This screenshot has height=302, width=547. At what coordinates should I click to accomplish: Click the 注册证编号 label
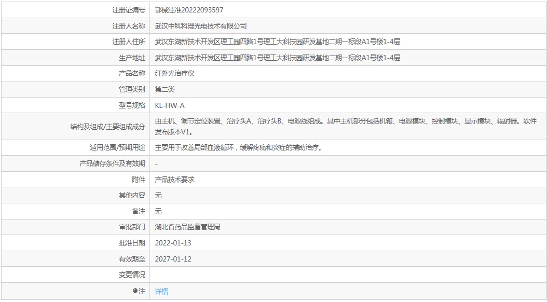[x=128, y=10]
